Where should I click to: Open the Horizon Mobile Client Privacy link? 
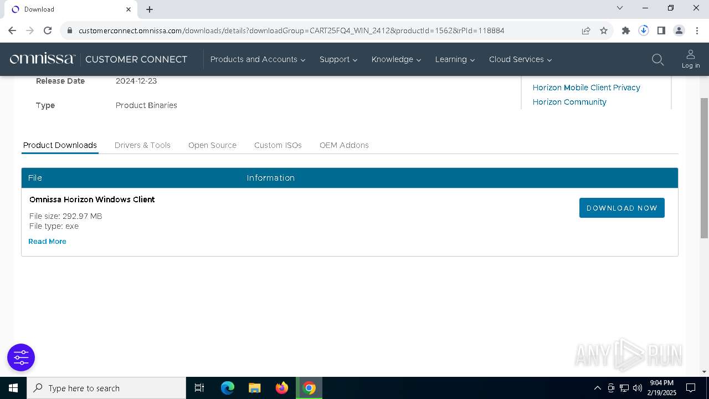(586, 88)
